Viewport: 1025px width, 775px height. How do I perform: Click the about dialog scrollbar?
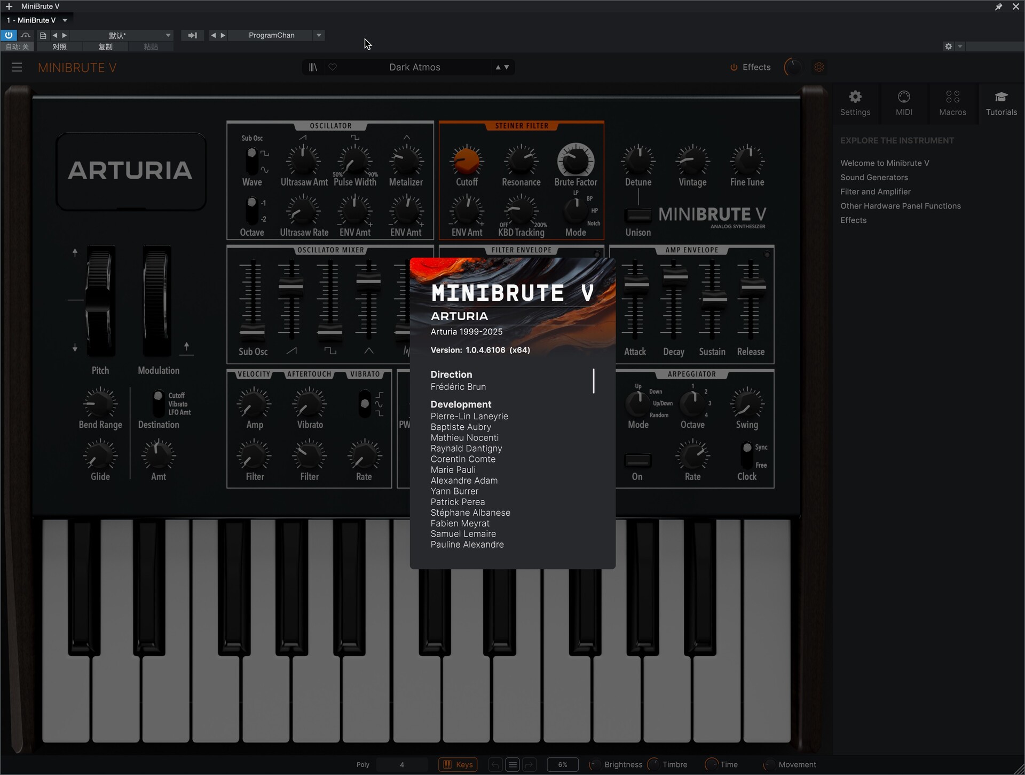pyautogui.click(x=594, y=381)
